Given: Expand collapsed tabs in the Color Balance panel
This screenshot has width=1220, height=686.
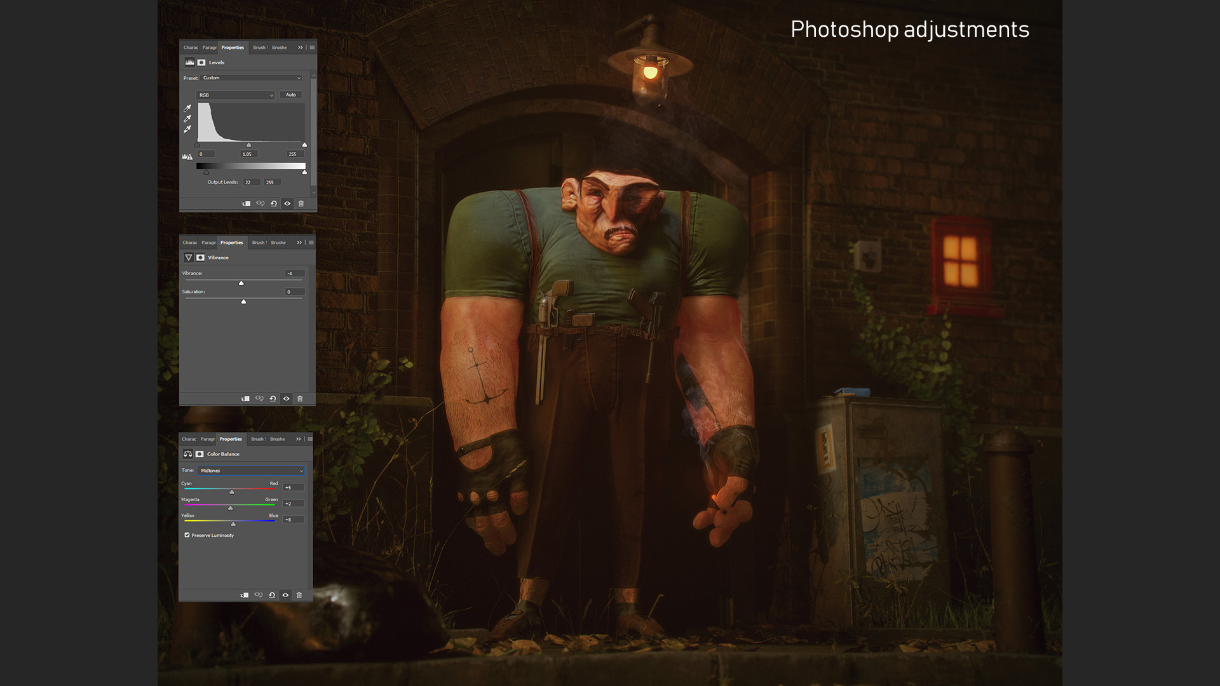Looking at the screenshot, I should [x=298, y=439].
